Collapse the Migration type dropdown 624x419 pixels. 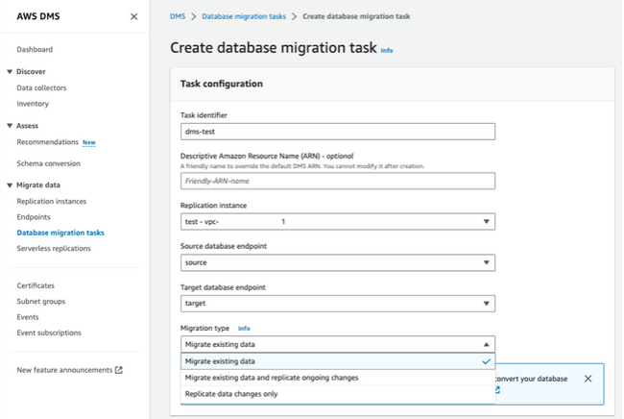click(338, 344)
